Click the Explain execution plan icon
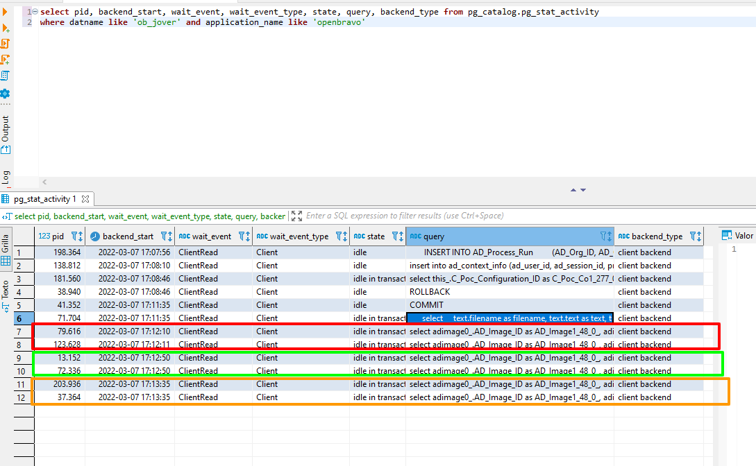 (x=6, y=76)
